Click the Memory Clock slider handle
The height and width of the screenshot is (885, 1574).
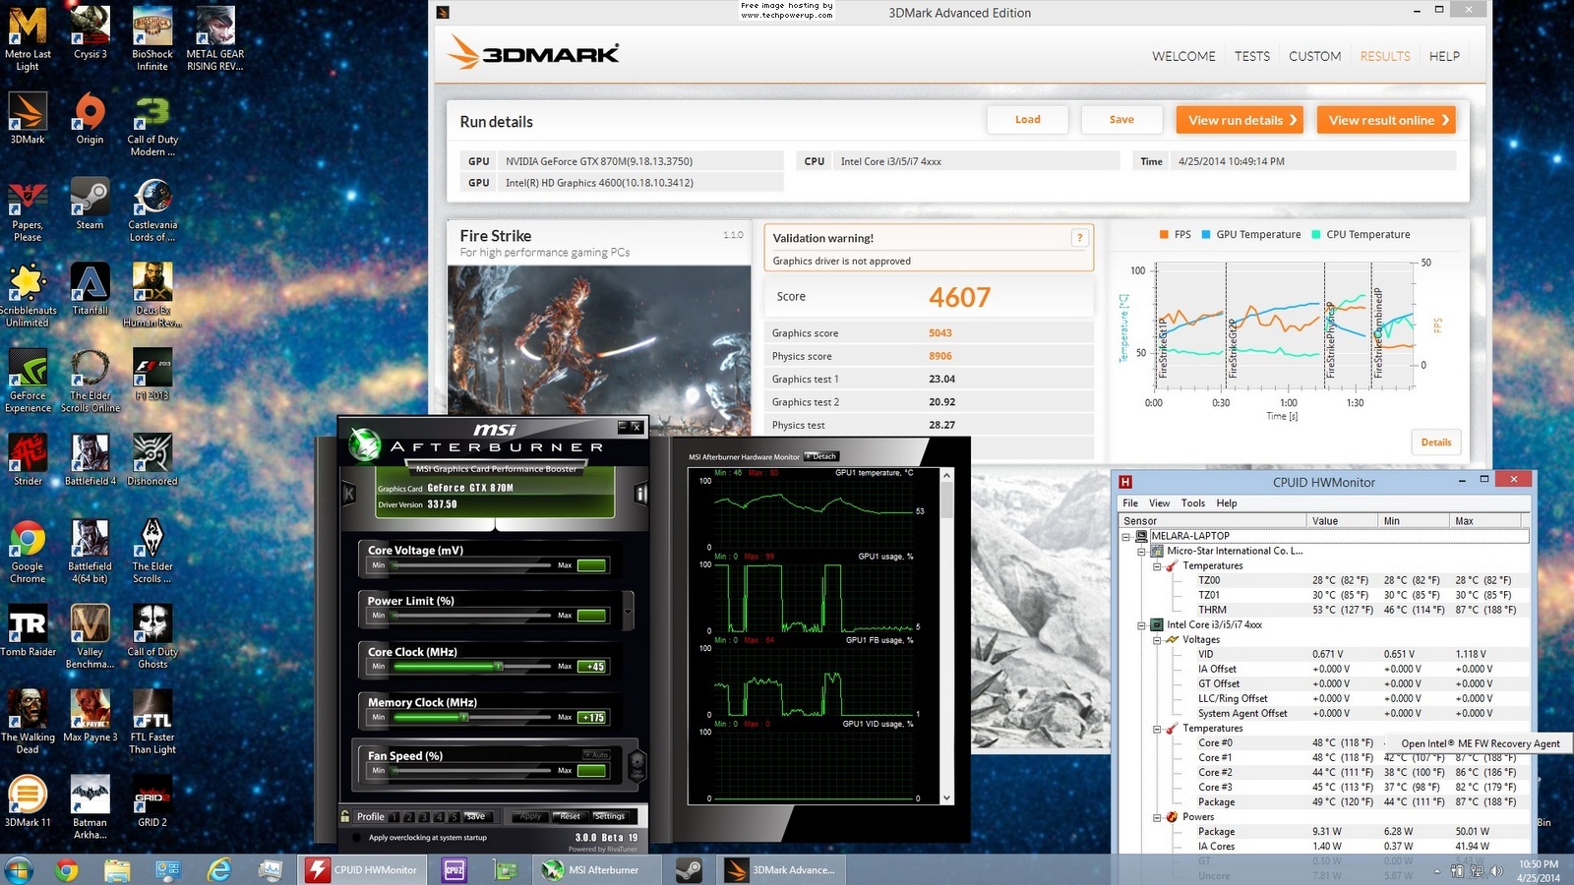point(464,717)
